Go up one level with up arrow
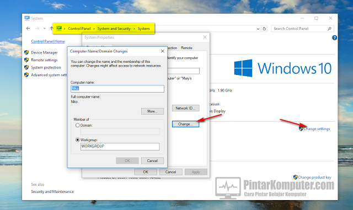Viewport: 353px width, 210px height. (x=51, y=28)
